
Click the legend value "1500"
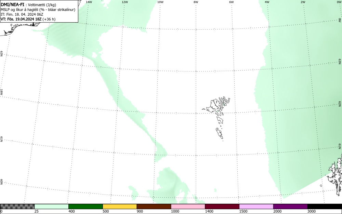243,211
